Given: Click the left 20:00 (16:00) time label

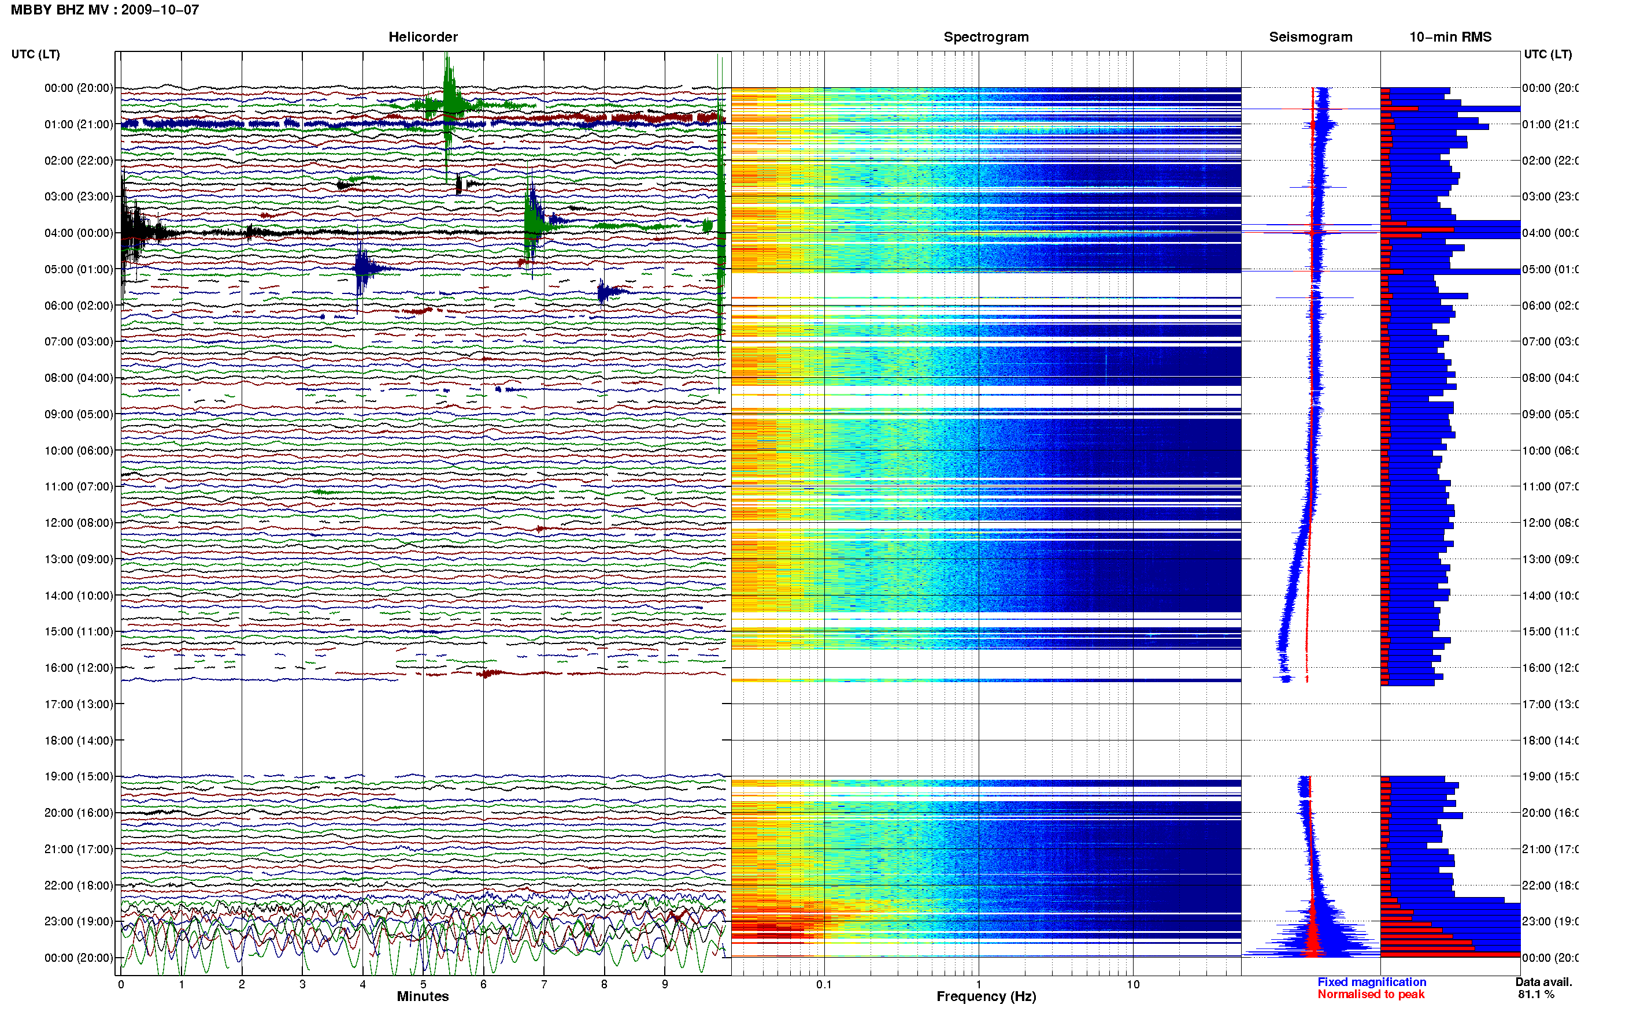Looking at the screenshot, I should (78, 812).
